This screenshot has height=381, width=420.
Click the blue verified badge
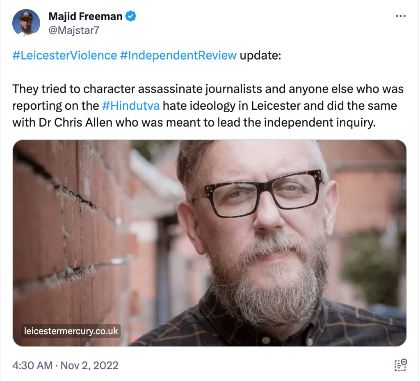(x=131, y=17)
